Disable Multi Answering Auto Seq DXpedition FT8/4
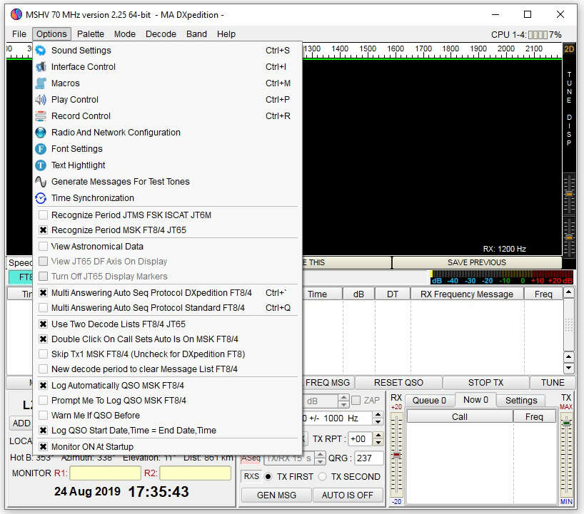Image resolution: width=584 pixels, height=514 pixels. (44, 293)
